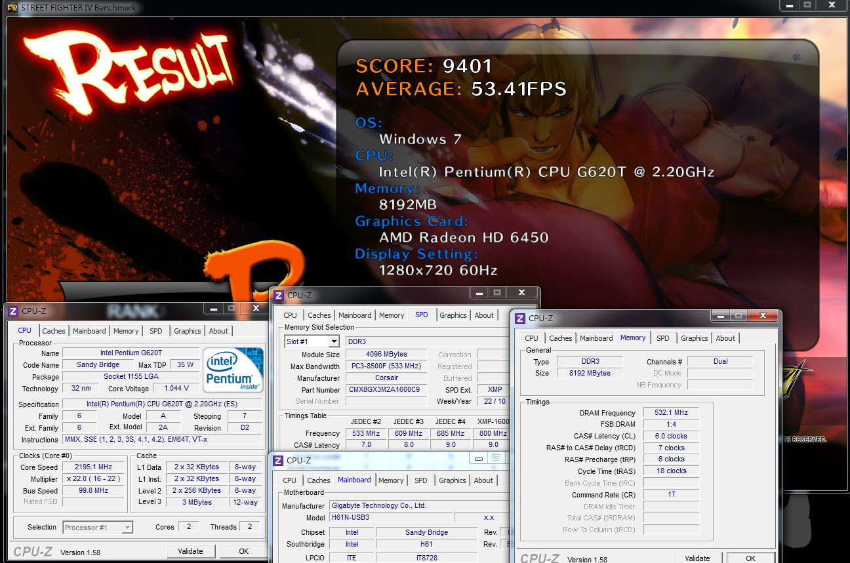
Task: Click the Core Speed value '2195.1 MHz'
Action: coord(94,467)
